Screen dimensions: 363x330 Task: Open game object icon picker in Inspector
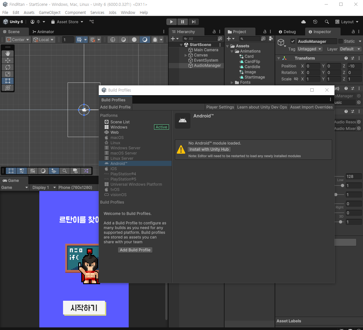pos(281,43)
